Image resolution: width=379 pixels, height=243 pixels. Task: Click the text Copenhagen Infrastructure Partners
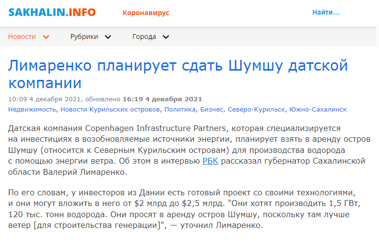[x=156, y=128]
